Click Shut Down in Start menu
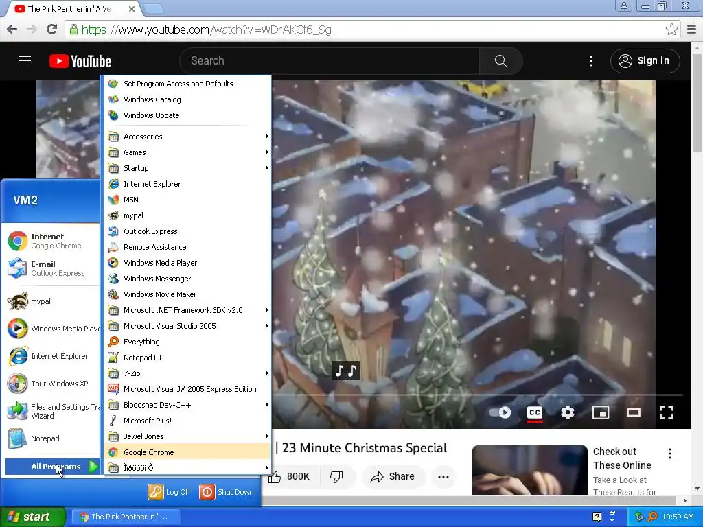703x527 pixels. coord(227,492)
